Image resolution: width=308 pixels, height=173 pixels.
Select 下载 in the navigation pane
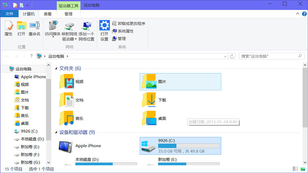22,108
